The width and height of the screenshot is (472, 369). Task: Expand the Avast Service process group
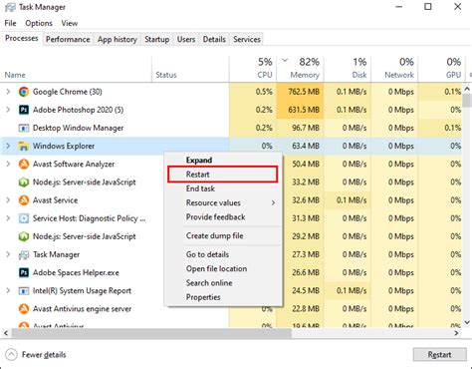point(8,199)
